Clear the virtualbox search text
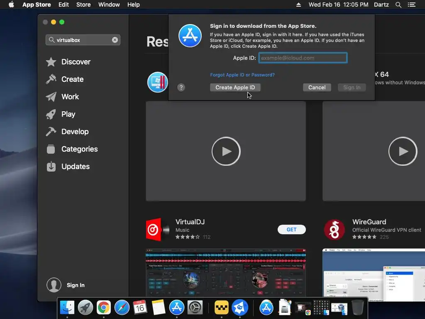The image size is (425, 319). 115,40
